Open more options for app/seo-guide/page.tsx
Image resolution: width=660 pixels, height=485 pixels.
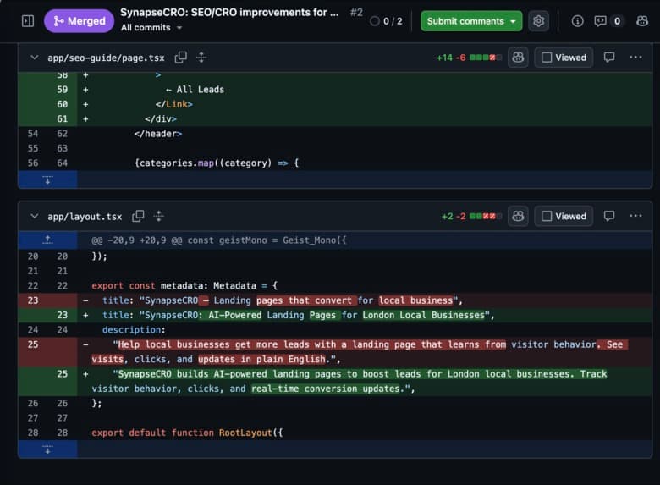pos(635,58)
